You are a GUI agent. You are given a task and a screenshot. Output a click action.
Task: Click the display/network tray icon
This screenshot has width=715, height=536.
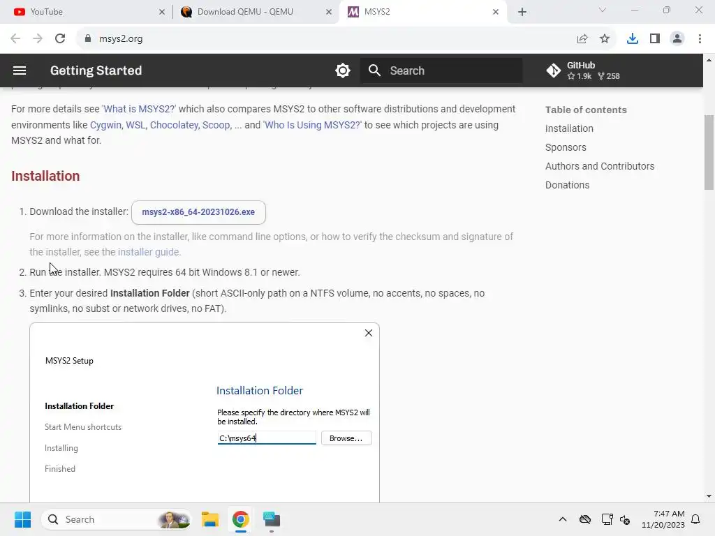(x=607, y=519)
